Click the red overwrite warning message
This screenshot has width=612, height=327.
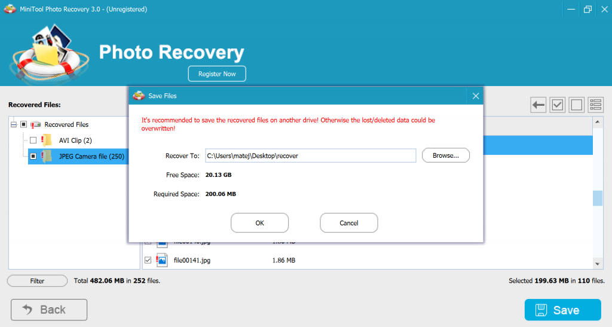coord(288,124)
